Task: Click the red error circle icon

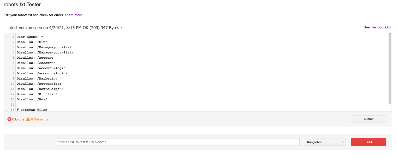Action: (9, 119)
